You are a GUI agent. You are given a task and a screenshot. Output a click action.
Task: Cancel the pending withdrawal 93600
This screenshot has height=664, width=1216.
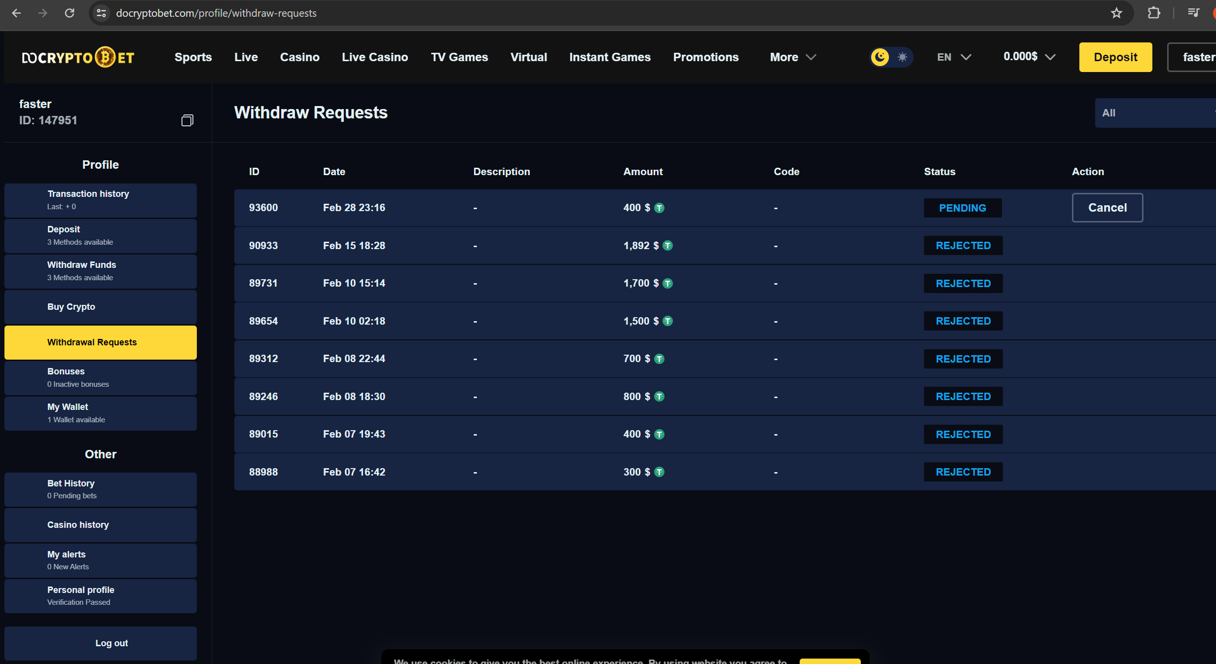point(1107,208)
